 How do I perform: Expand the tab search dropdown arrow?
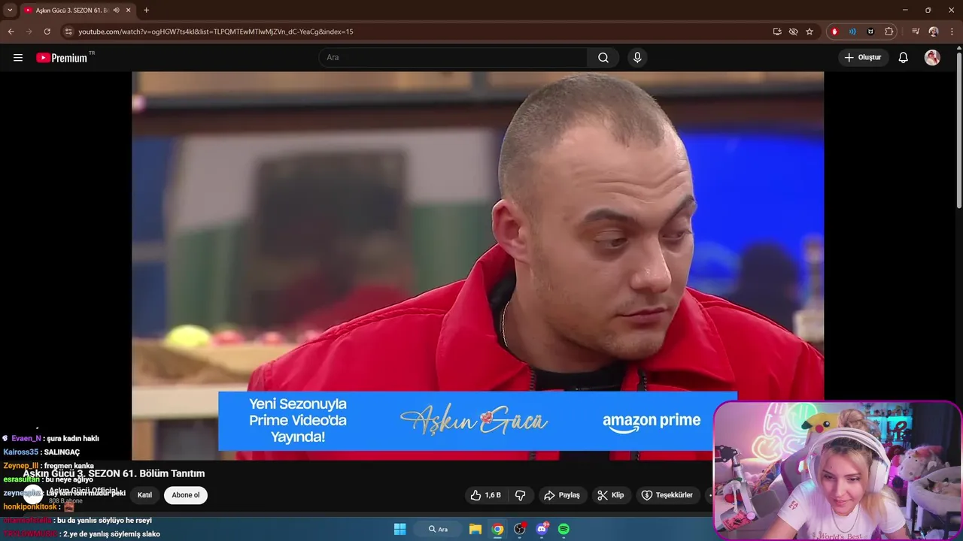[x=10, y=10]
